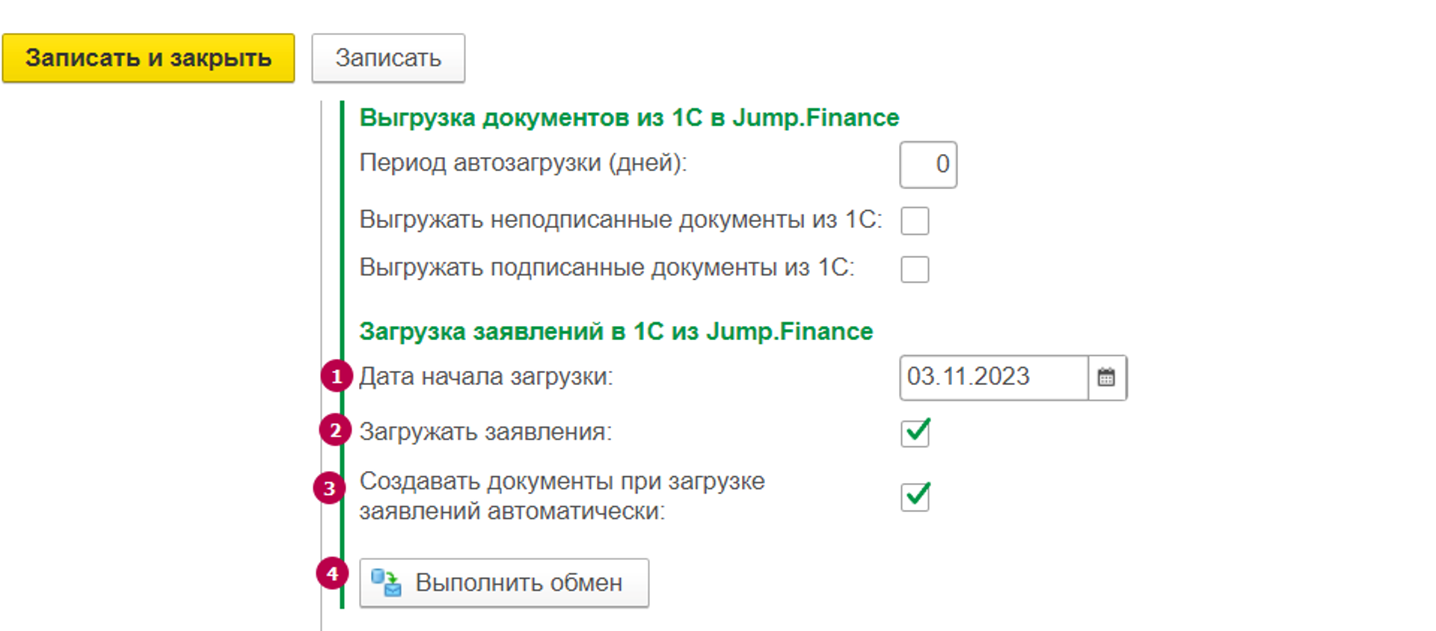The height and width of the screenshot is (631, 1436).
Task: Click the red numbered marker 1
Action: [x=337, y=376]
